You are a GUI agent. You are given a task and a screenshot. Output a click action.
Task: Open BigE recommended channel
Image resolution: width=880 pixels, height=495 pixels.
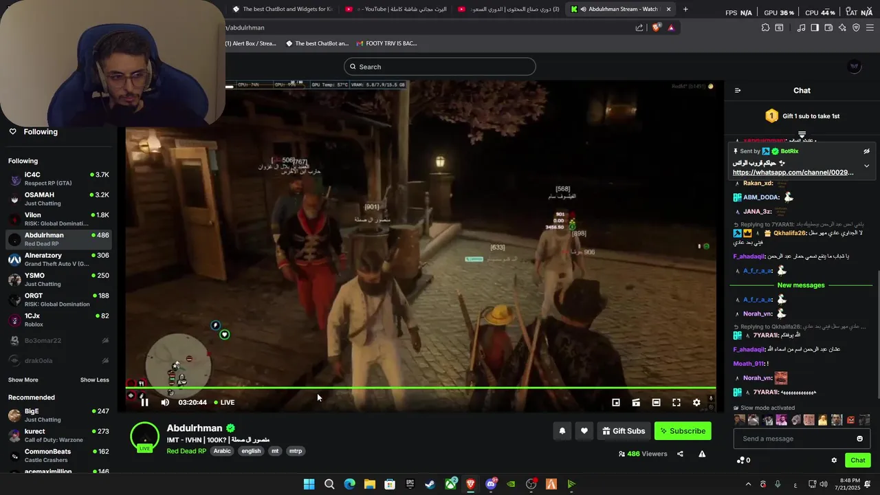pyautogui.click(x=58, y=415)
